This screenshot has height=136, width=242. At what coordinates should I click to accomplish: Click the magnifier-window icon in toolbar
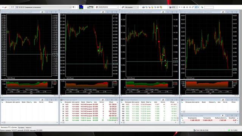click(146, 7)
